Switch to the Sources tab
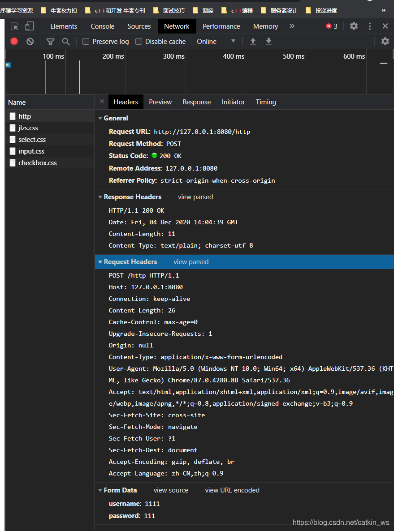Viewport: 394px width, 531px height. coord(139,26)
